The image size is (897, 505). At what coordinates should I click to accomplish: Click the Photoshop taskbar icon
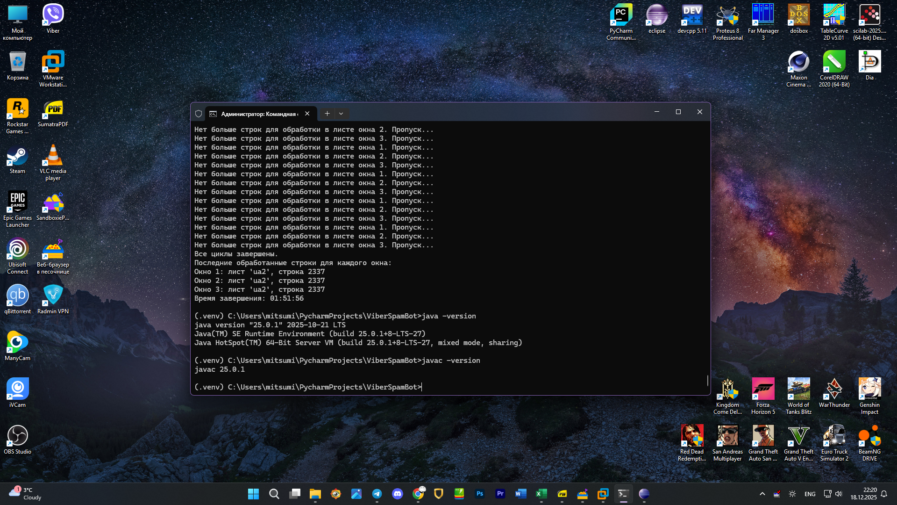[480, 494]
